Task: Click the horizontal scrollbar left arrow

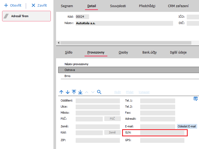Action: point(58,43)
